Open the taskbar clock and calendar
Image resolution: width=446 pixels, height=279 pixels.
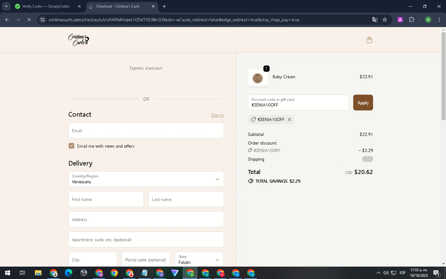(419, 273)
